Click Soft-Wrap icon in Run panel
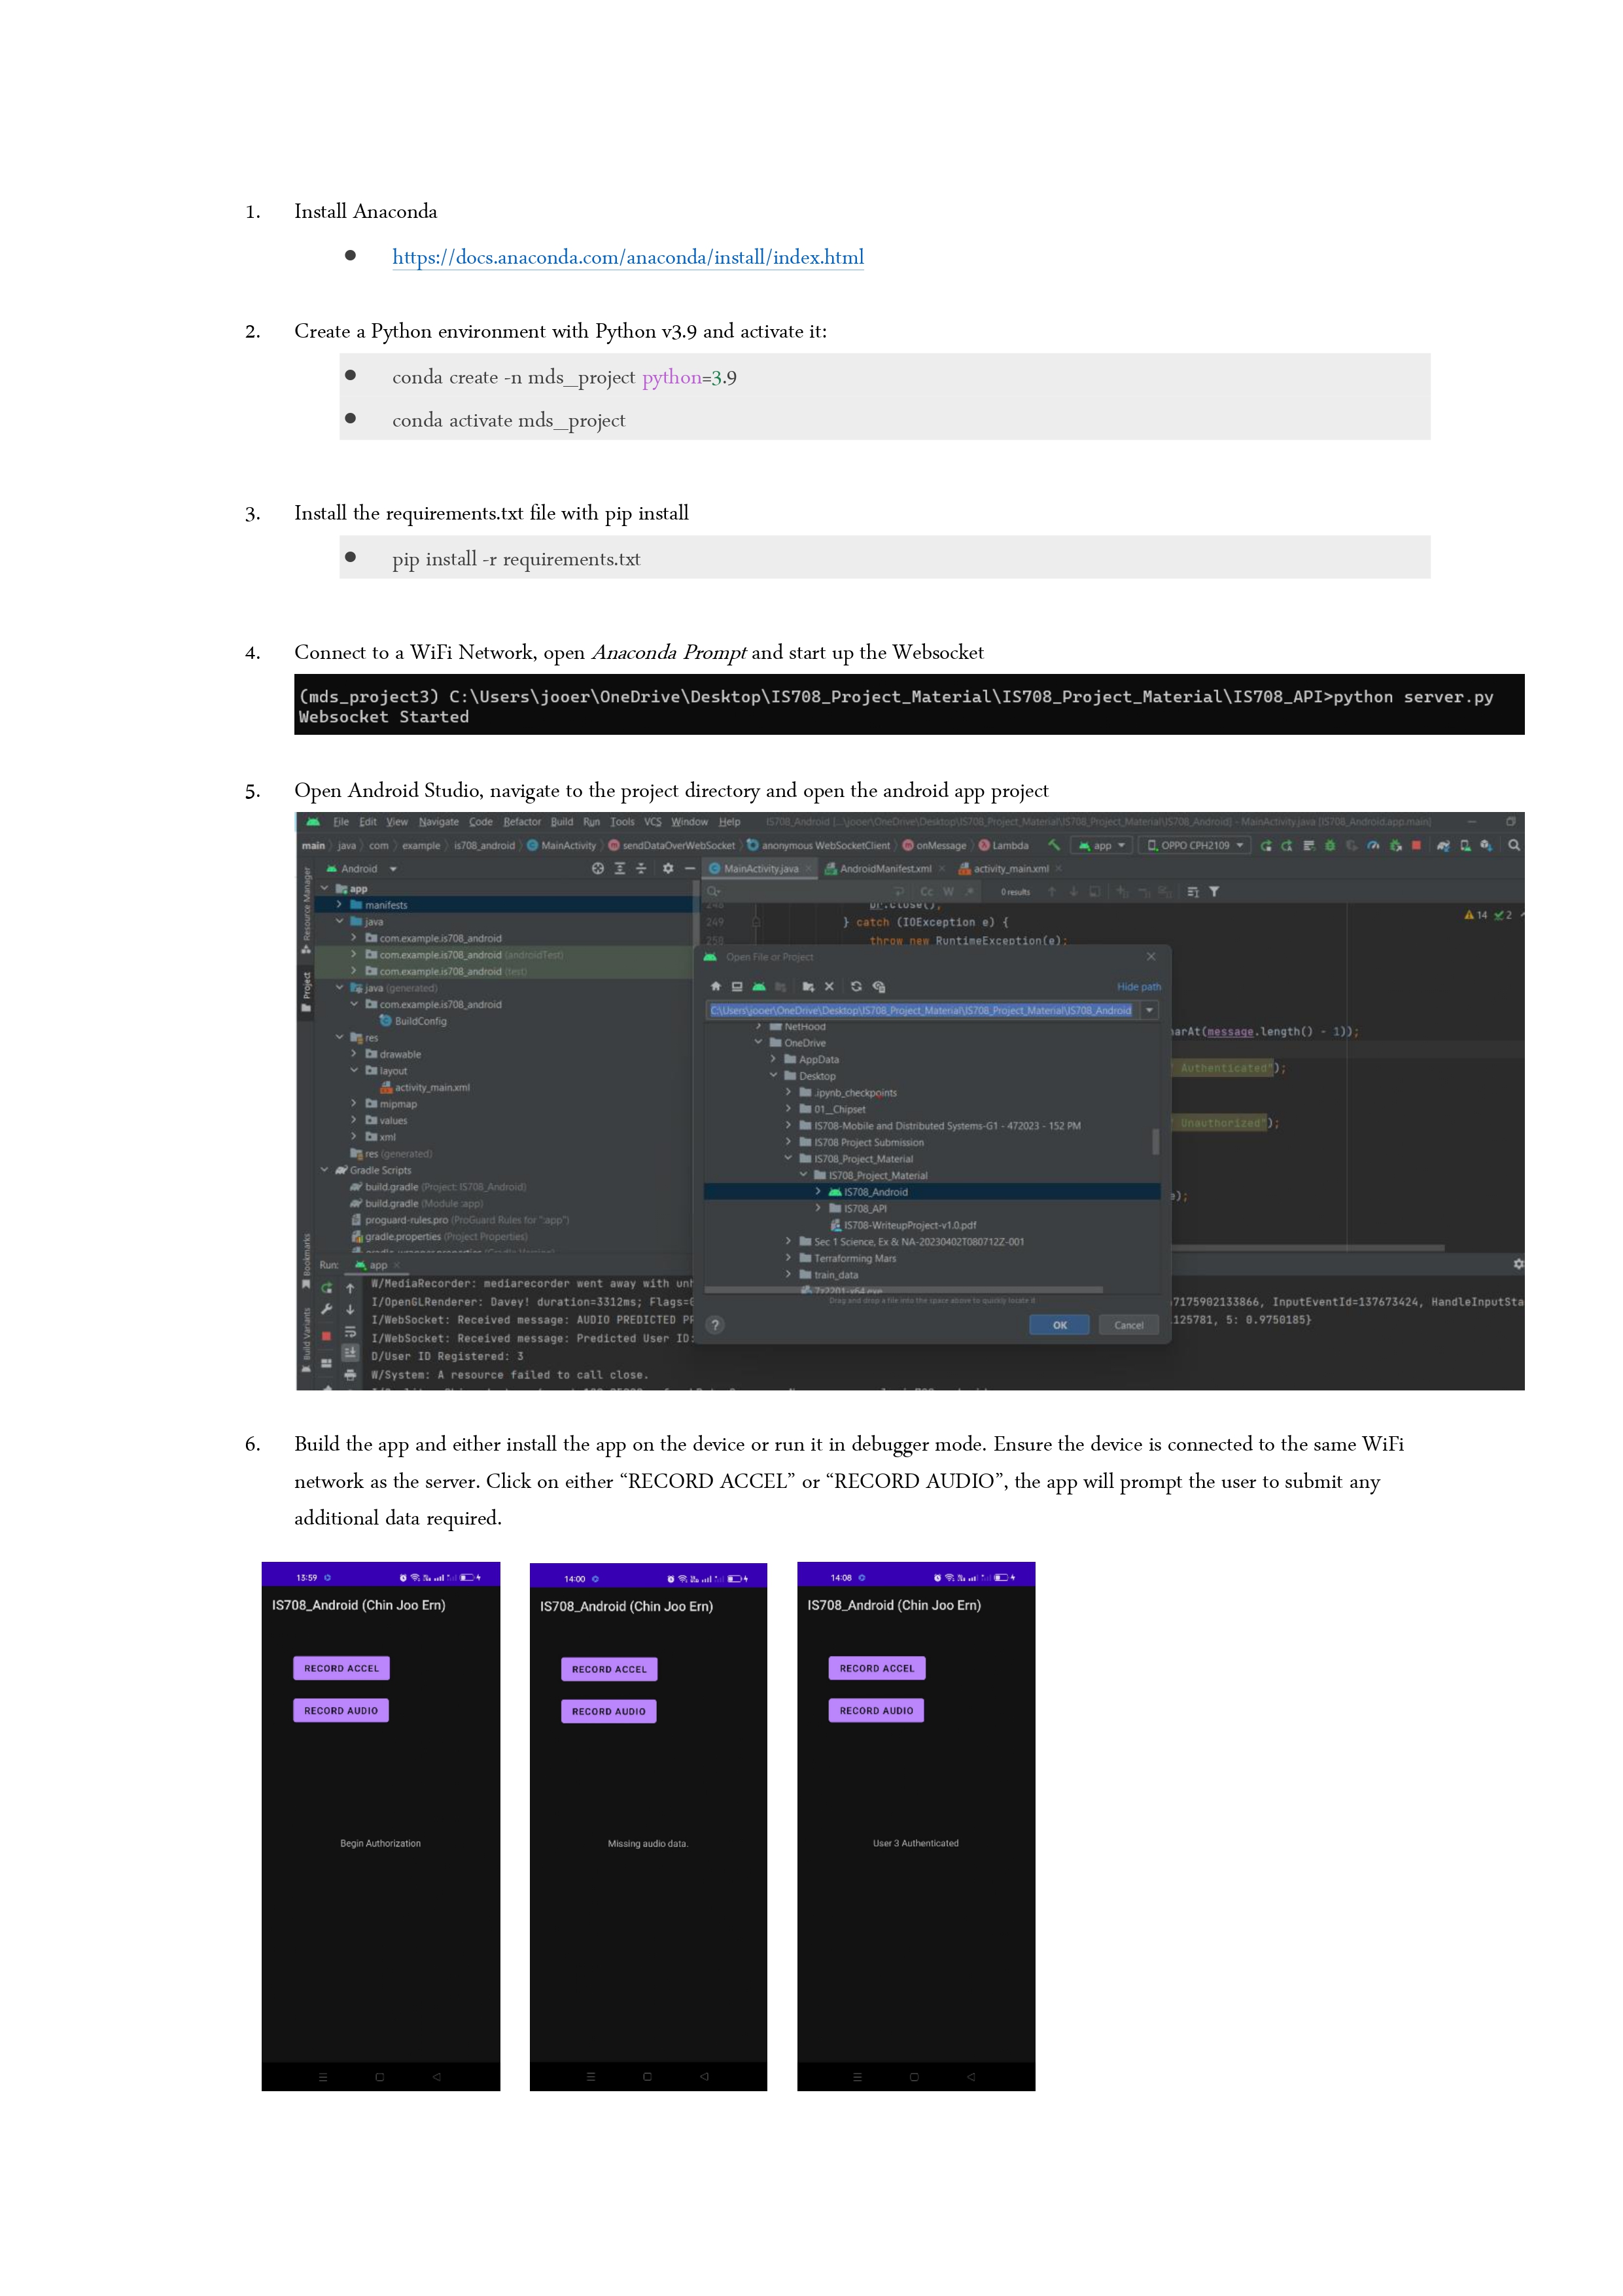 pyautogui.click(x=350, y=1332)
